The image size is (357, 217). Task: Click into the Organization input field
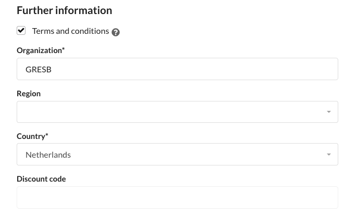[x=177, y=69]
